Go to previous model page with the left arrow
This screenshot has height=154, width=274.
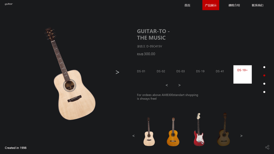pyautogui.click(x=167, y=85)
